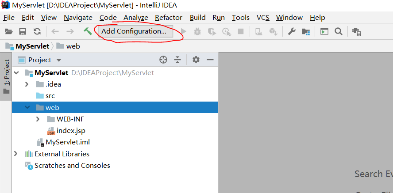Viewport: 393px width, 193px height.
Task: Click the Forward navigation arrow
Action: (x=70, y=31)
